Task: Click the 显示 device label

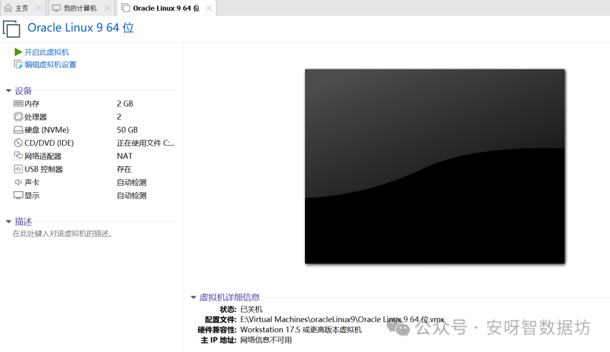Action: point(32,195)
